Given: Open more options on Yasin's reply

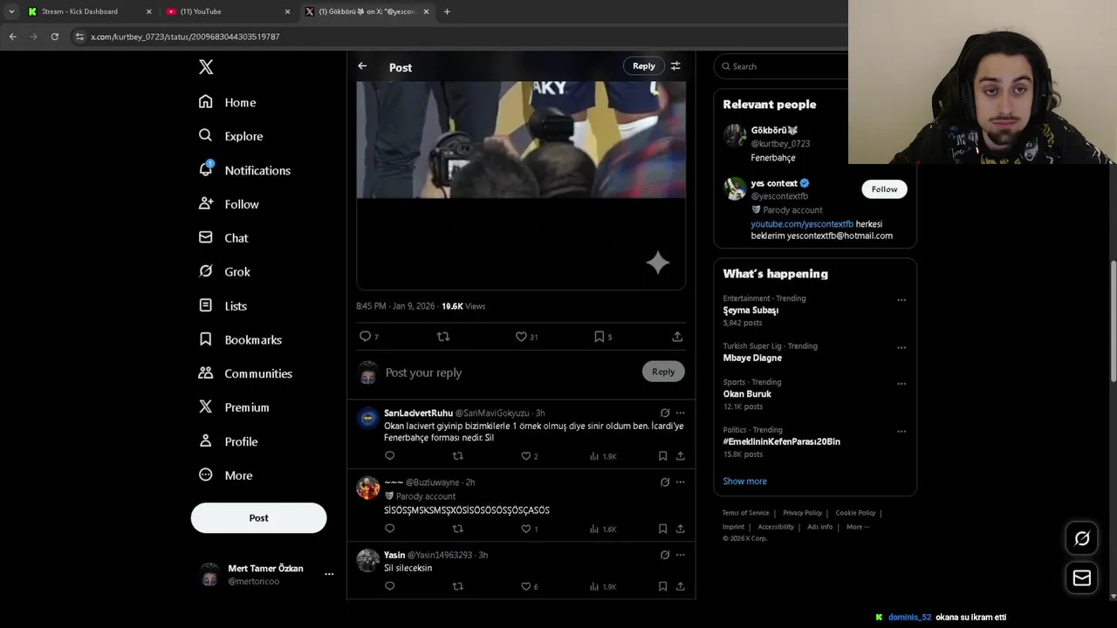Looking at the screenshot, I should (x=681, y=555).
